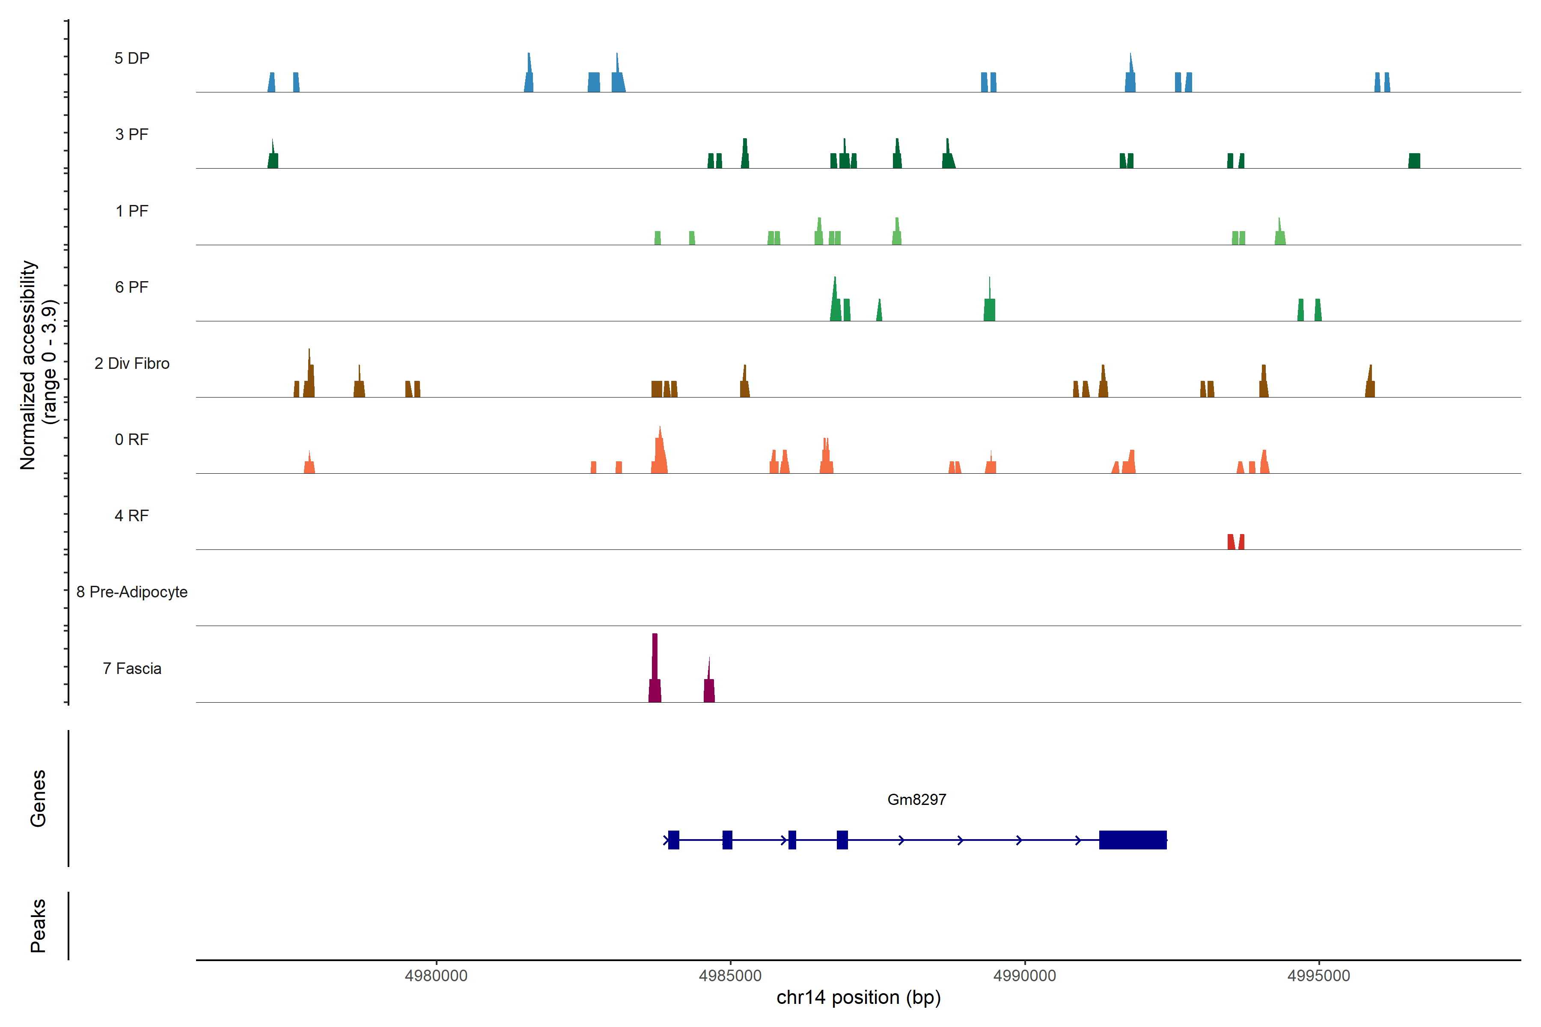Click the 8 Pre-Adipocyte track label
Screen dimensions: 1541x1027
click(132, 592)
